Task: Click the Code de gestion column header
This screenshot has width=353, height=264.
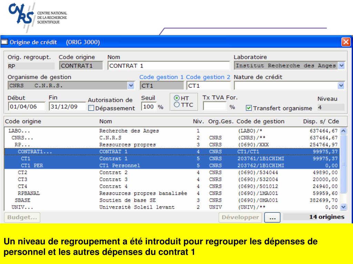Action: click(260, 121)
